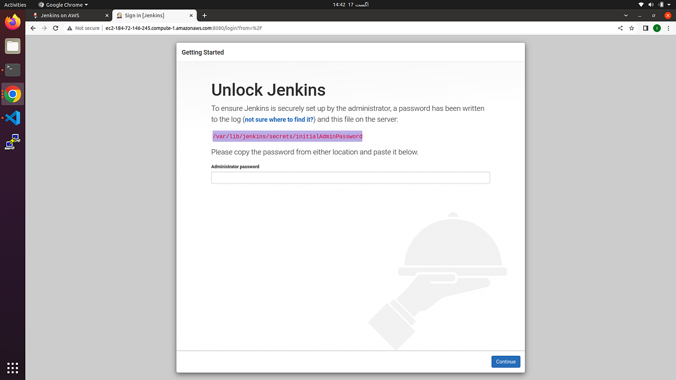Open the tab search dropdown arrow

tap(625, 15)
